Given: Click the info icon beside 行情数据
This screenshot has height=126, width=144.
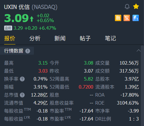Looking at the screenshot, I should click(x=28, y=51).
